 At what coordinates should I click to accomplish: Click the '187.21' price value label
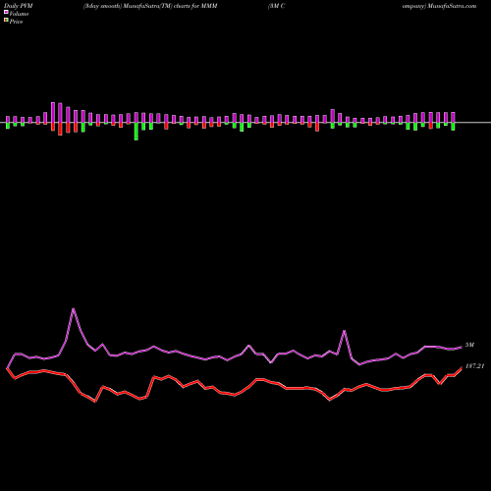point(474,366)
